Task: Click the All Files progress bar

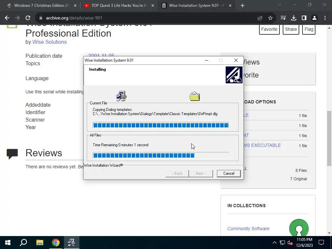Action: click(x=161, y=155)
